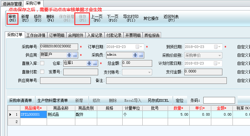Open supplier lookup ellipsis button
250x136 pixels.
click(75, 55)
